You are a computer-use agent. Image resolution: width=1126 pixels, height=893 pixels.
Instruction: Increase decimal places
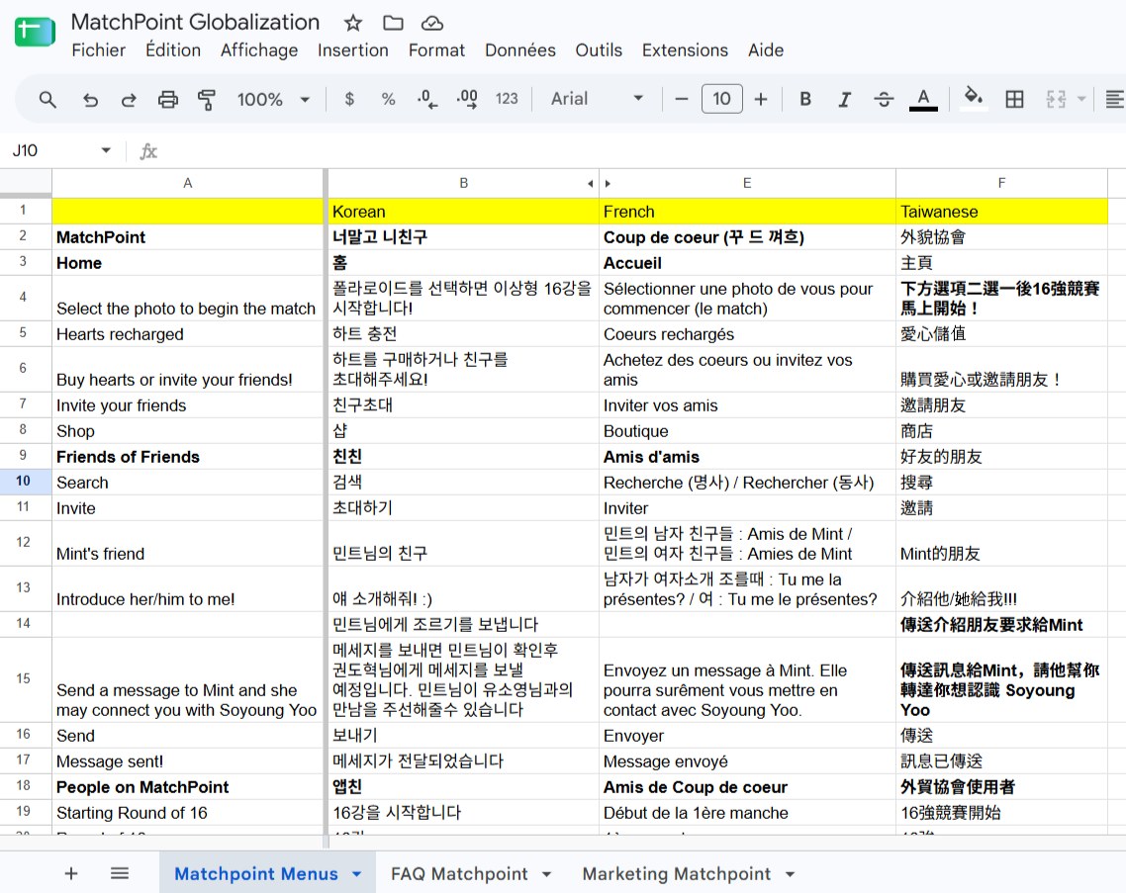[x=467, y=99]
